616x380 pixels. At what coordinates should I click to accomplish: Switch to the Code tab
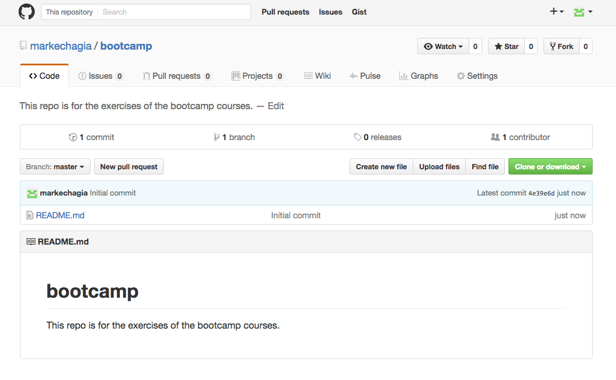44,76
